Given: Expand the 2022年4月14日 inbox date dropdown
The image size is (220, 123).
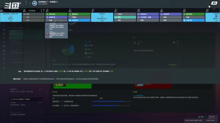Looking at the screenshot, I should [26, 99].
